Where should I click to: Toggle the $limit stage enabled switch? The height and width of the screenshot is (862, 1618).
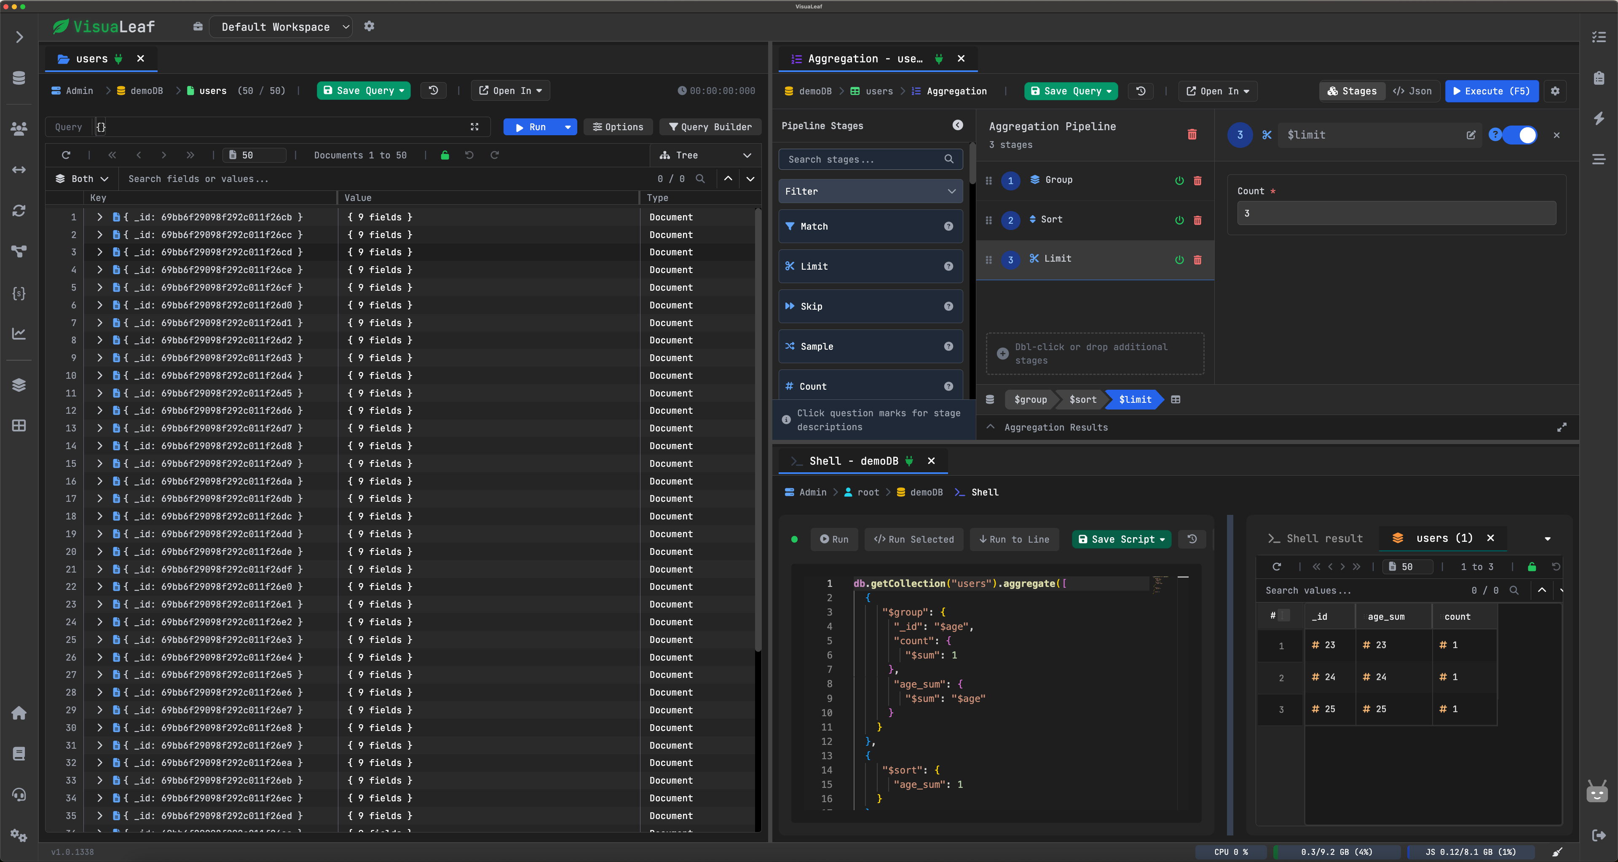tap(1521, 135)
